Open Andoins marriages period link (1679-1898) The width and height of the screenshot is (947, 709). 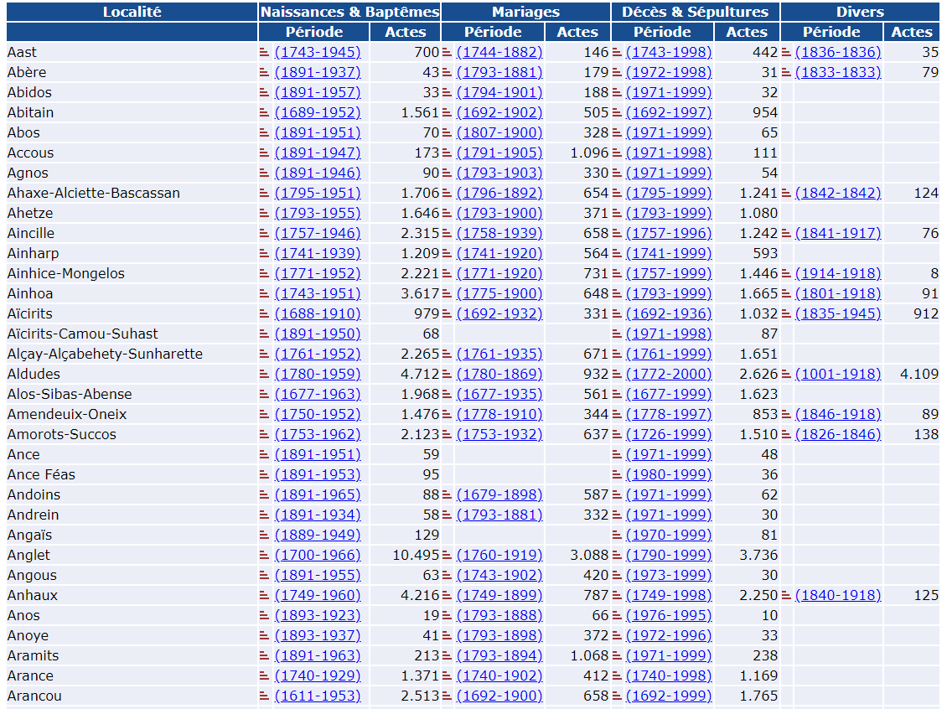[499, 494]
